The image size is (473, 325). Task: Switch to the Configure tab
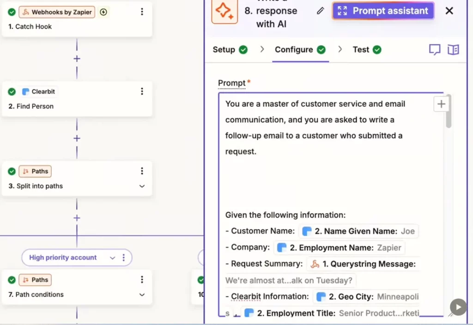300,49
